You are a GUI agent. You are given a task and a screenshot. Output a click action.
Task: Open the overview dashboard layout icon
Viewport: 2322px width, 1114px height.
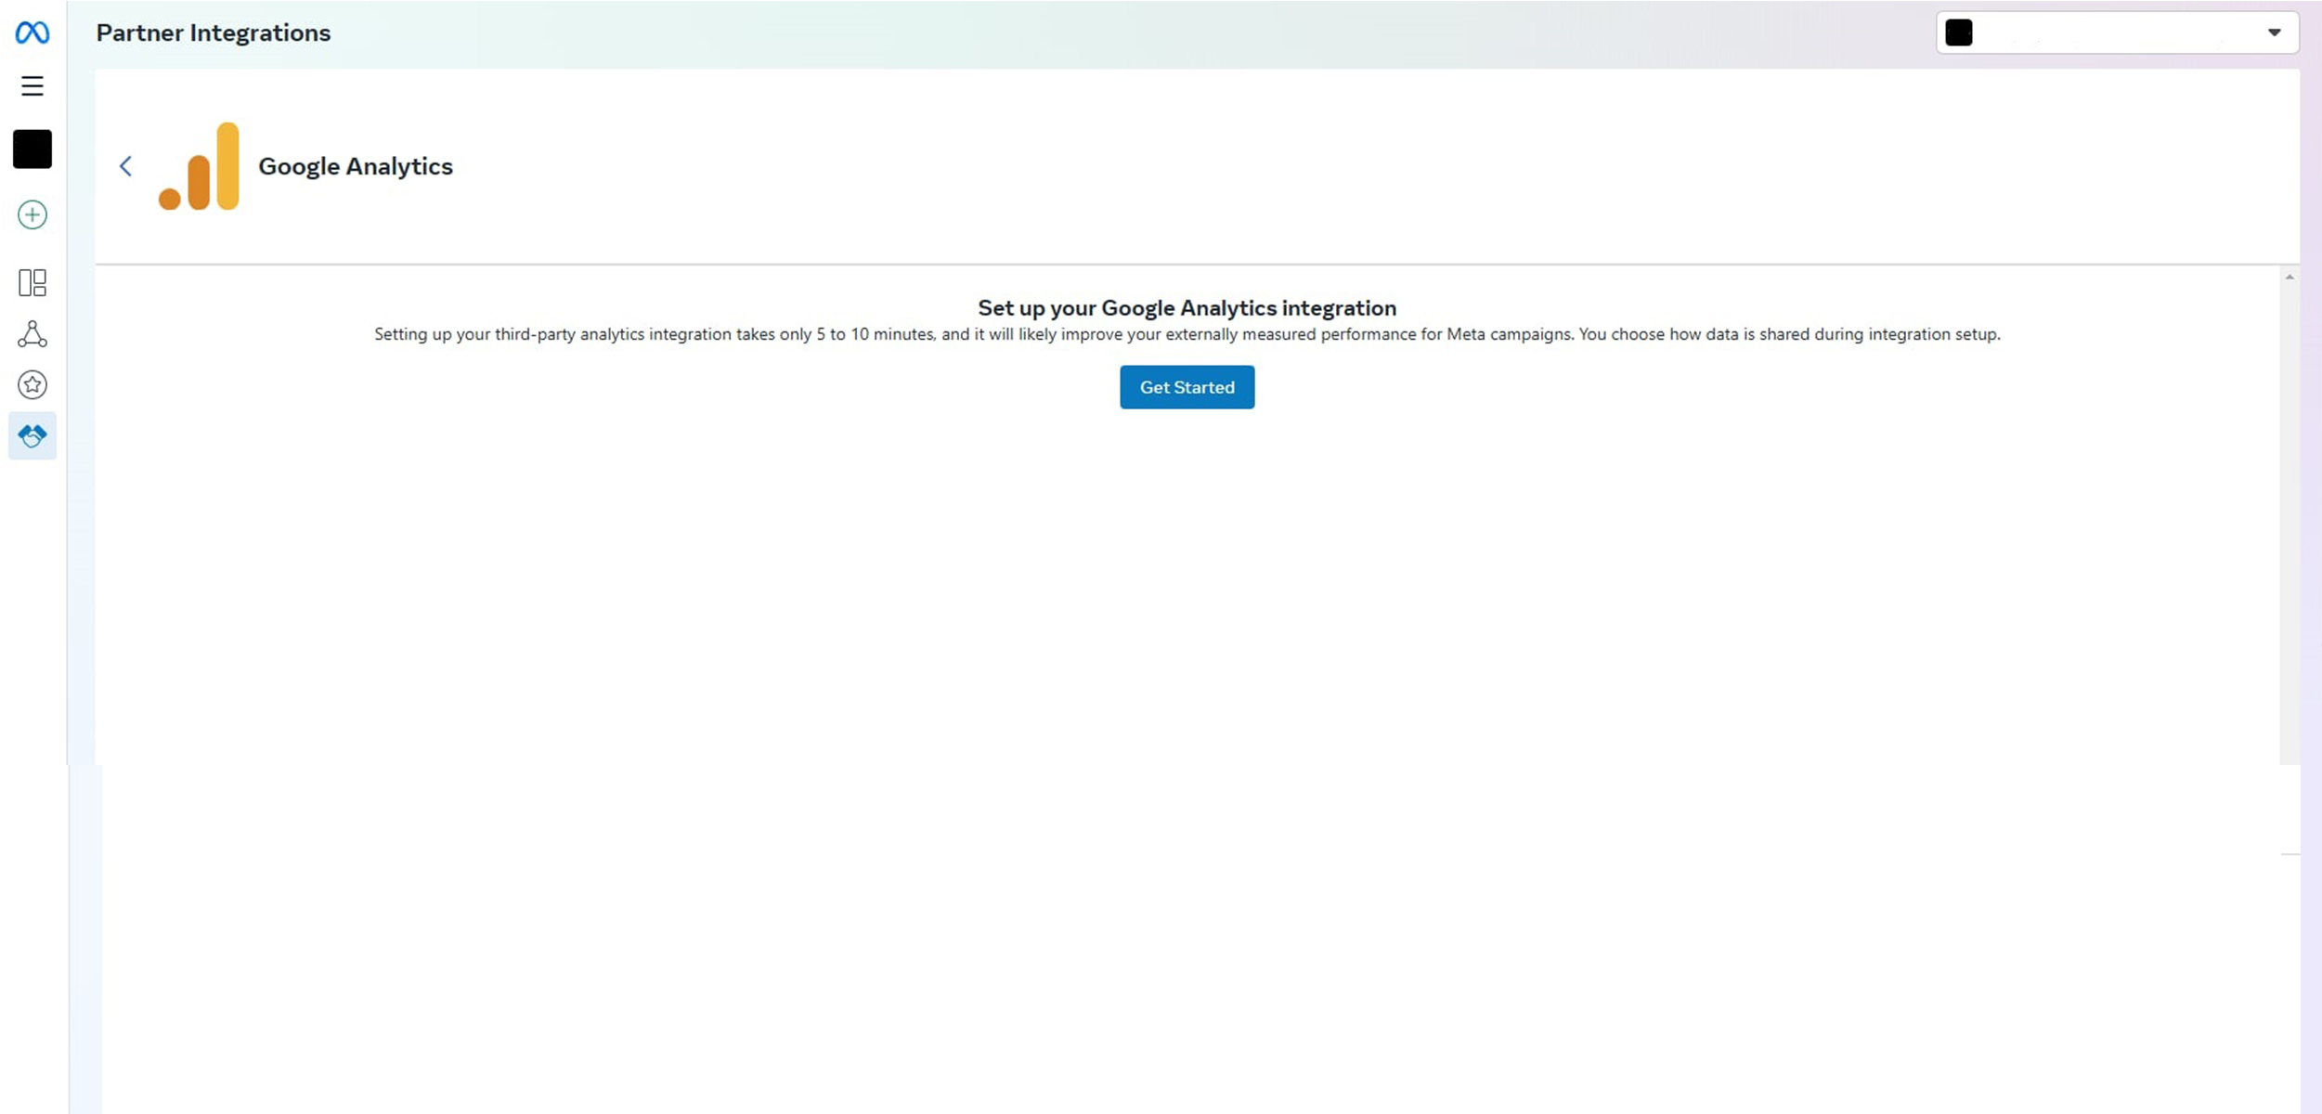click(32, 283)
